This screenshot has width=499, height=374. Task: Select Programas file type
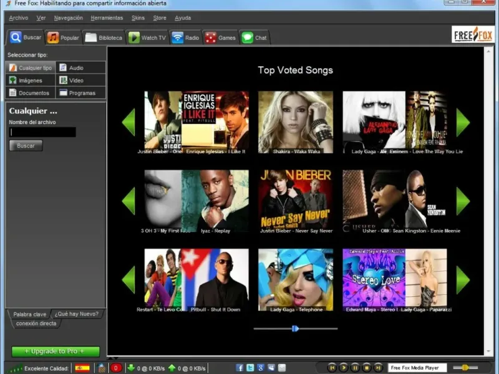[x=81, y=93]
